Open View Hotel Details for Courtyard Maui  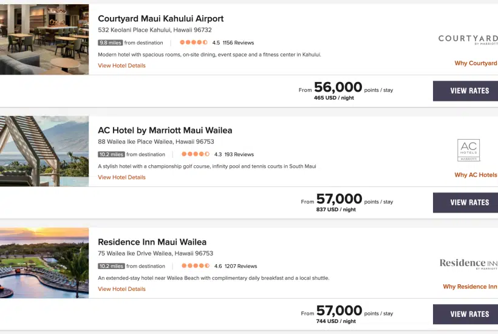tap(121, 66)
